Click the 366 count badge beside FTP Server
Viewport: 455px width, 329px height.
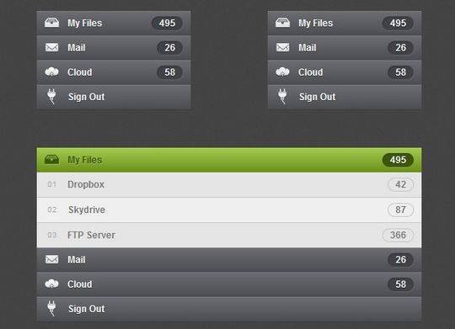[398, 235]
